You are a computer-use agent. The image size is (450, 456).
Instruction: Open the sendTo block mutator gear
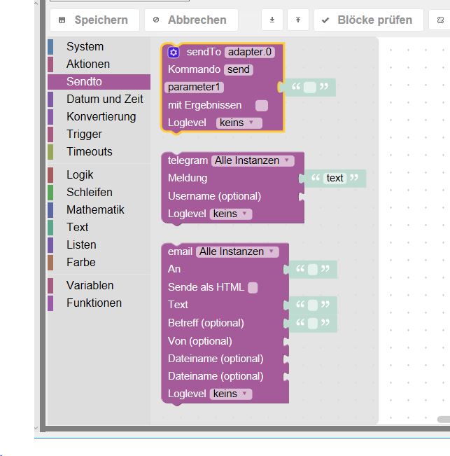click(174, 53)
